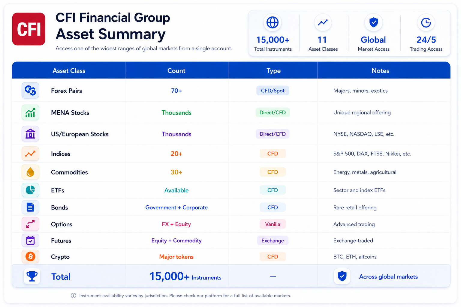
Task: Click the Bonds document icon
Action: 30,207
